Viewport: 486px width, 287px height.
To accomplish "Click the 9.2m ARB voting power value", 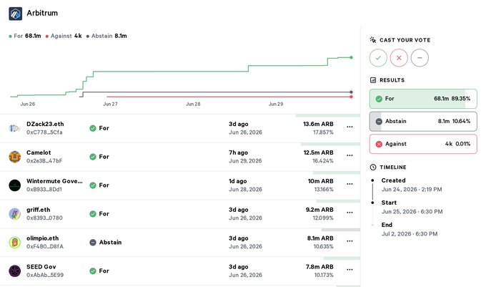I will (319, 210).
